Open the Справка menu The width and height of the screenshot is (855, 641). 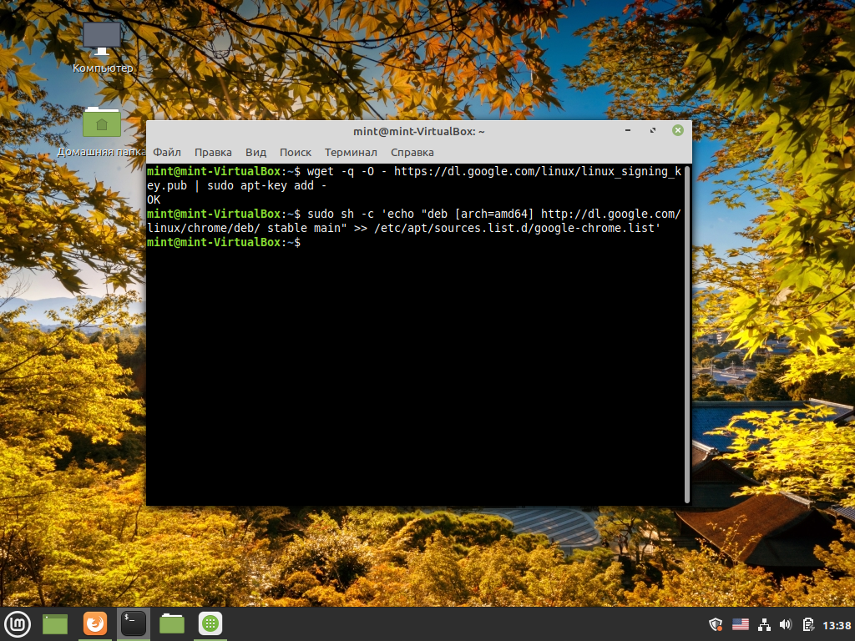click(x=412, y=152)
